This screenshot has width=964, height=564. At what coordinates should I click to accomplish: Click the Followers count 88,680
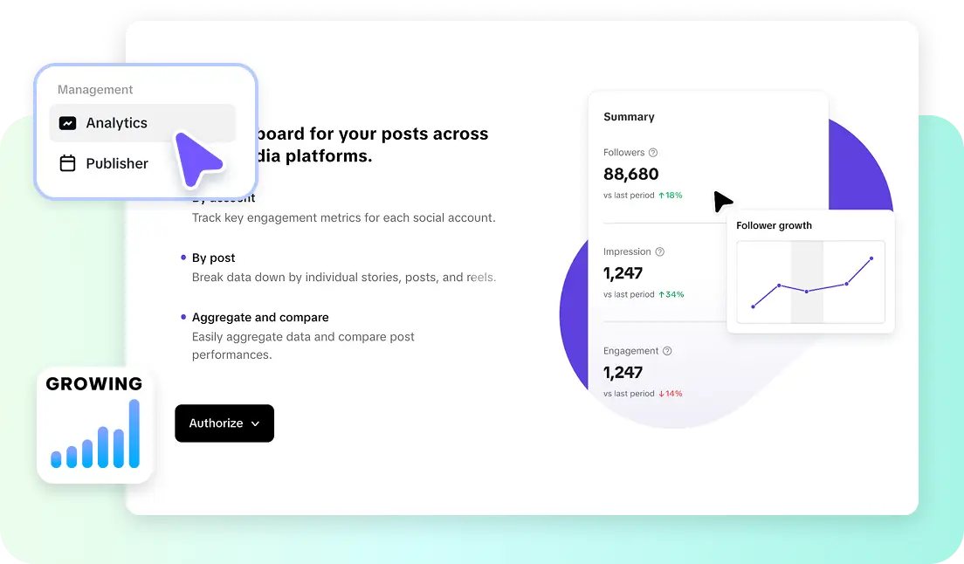pos(630,174)
